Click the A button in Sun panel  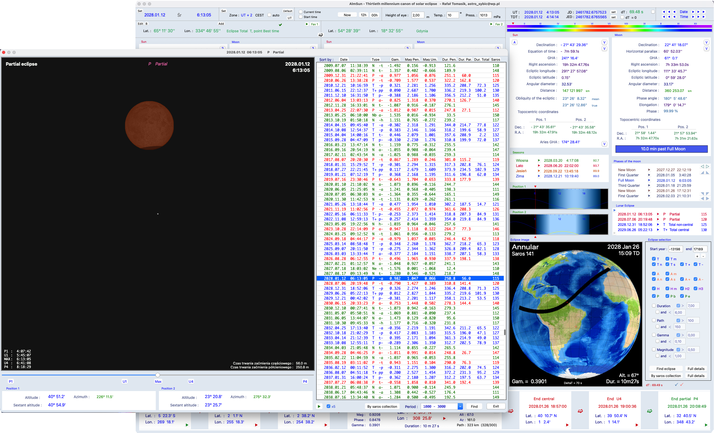515,42
